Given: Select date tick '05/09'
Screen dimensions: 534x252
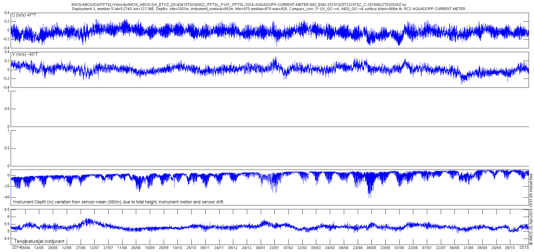Looking at the screenshot, I should click(x=482, y=248).
